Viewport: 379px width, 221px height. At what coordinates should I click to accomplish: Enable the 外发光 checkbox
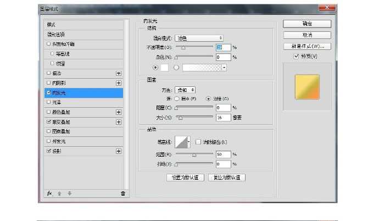(48, 141)
